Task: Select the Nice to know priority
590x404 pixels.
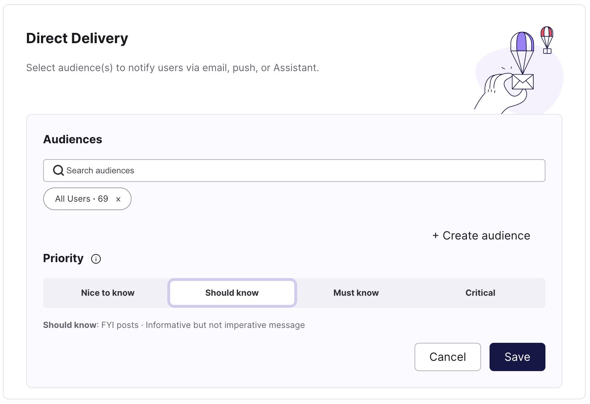Action: click(108, 293)
